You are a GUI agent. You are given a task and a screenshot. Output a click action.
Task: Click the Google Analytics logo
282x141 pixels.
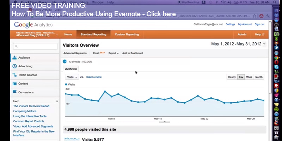click(33, 25)
